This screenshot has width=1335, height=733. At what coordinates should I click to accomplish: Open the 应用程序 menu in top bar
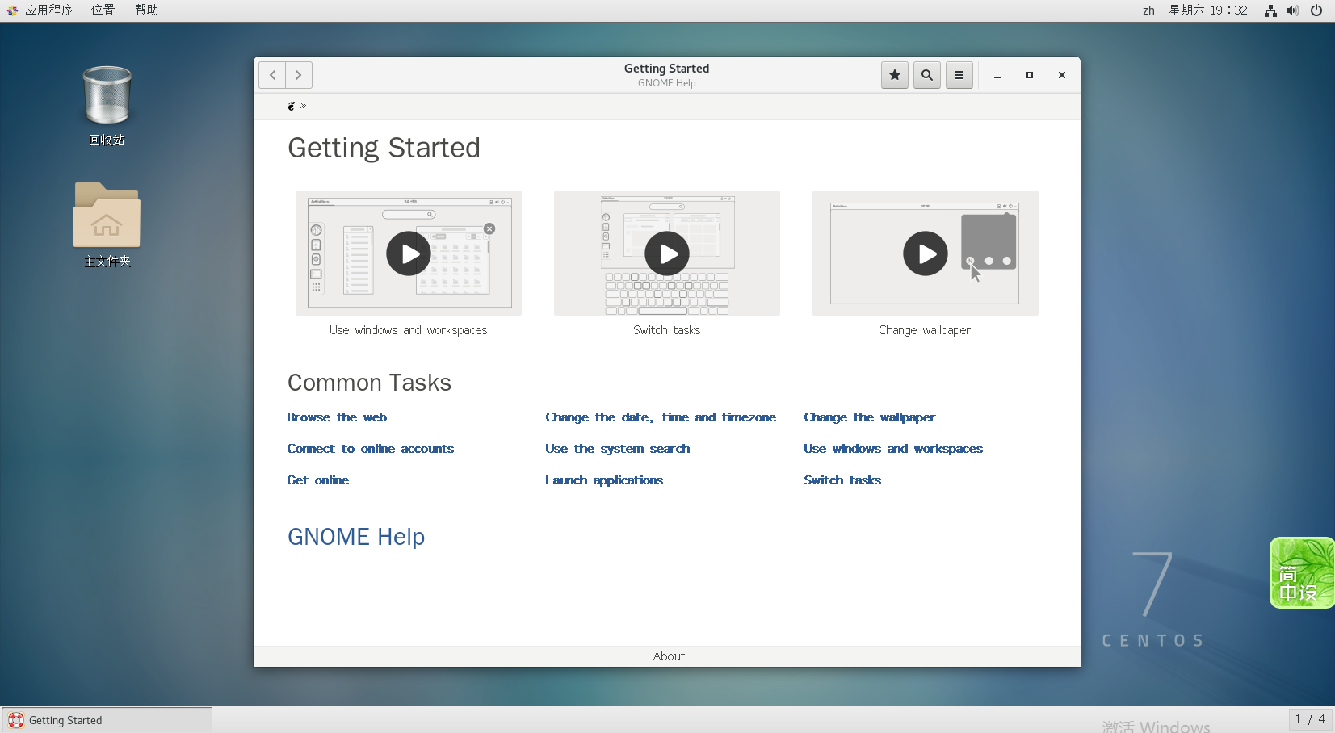(41, 10)
